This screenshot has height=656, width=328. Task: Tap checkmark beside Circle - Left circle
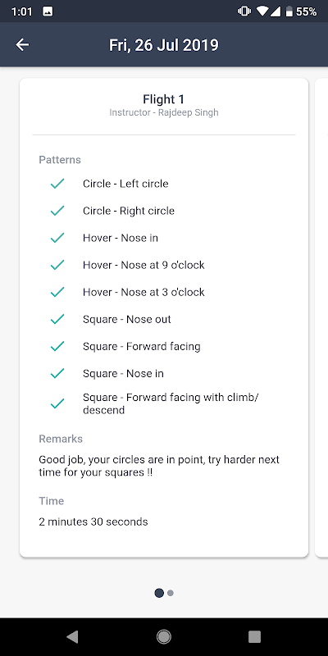[x=57, y=184]
